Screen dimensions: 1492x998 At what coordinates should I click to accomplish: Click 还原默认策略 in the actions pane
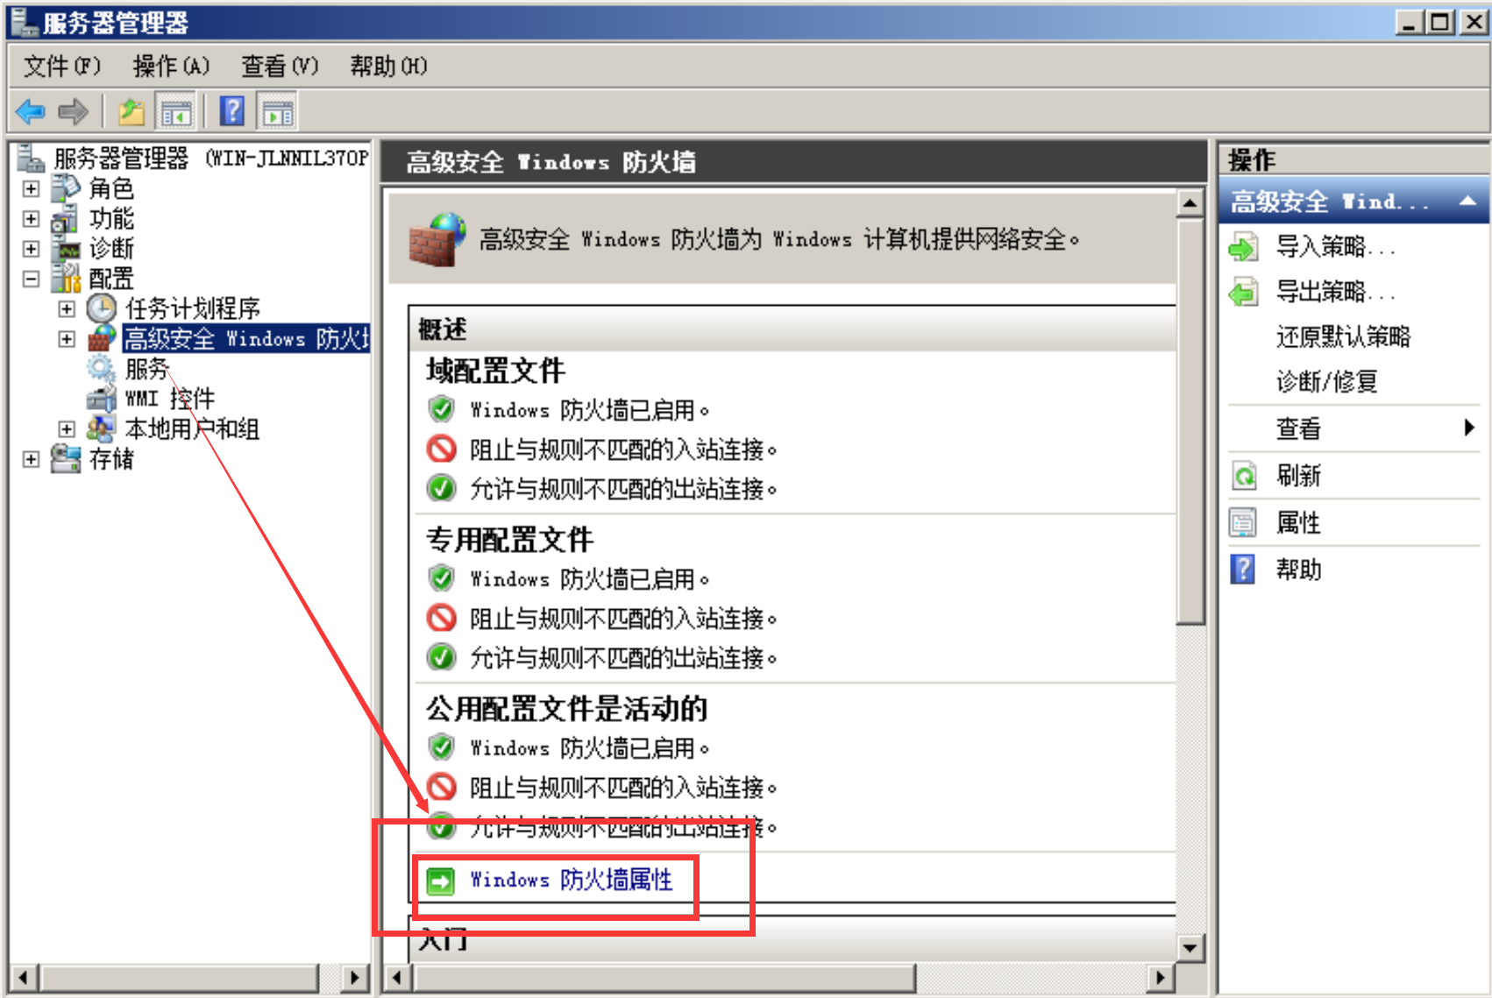[1343, 336]
